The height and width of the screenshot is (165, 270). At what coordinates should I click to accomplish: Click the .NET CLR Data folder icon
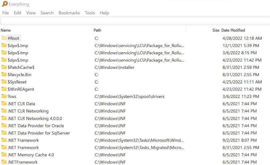click(x=4, y=104)
